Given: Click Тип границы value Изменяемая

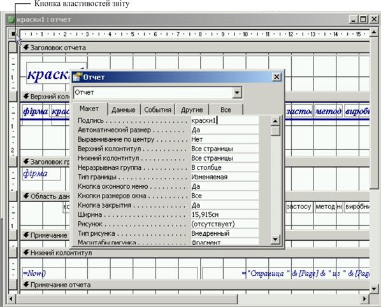Looking at the screenshot, I should [225, 177].
